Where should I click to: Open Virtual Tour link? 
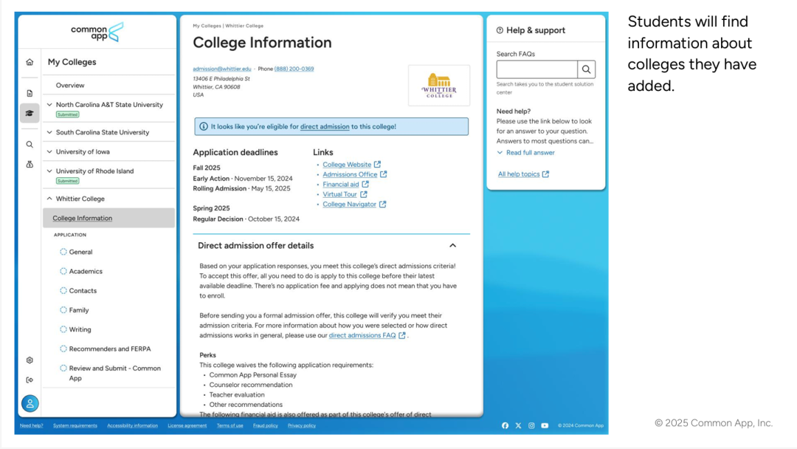pyautogui.click(x=339, y=194)
